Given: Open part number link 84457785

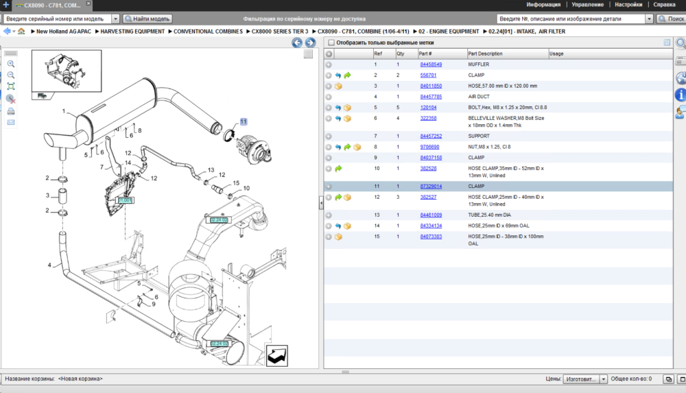Looking at the screenshot, I should coord(431,97).
